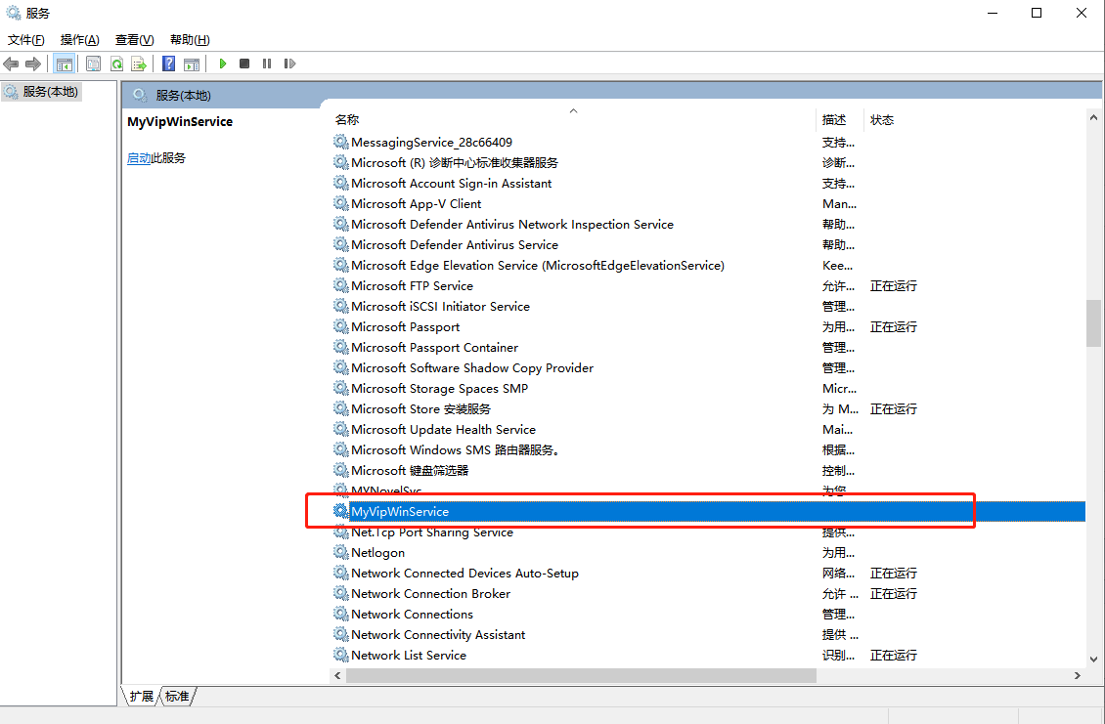The width and height of the screenshot is (1105, 724).
Task: Click the Forward arrow toolbar icon
Action: tap(33, 64)
